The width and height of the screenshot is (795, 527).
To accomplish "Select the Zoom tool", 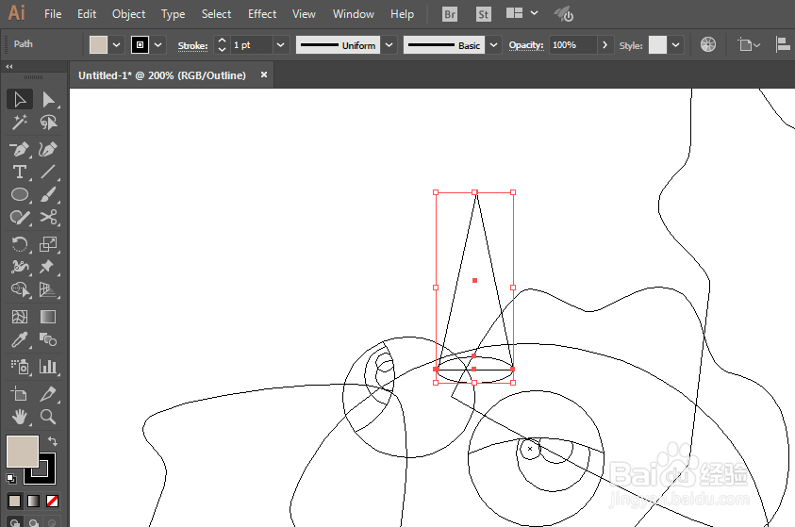I will point(48,417).
